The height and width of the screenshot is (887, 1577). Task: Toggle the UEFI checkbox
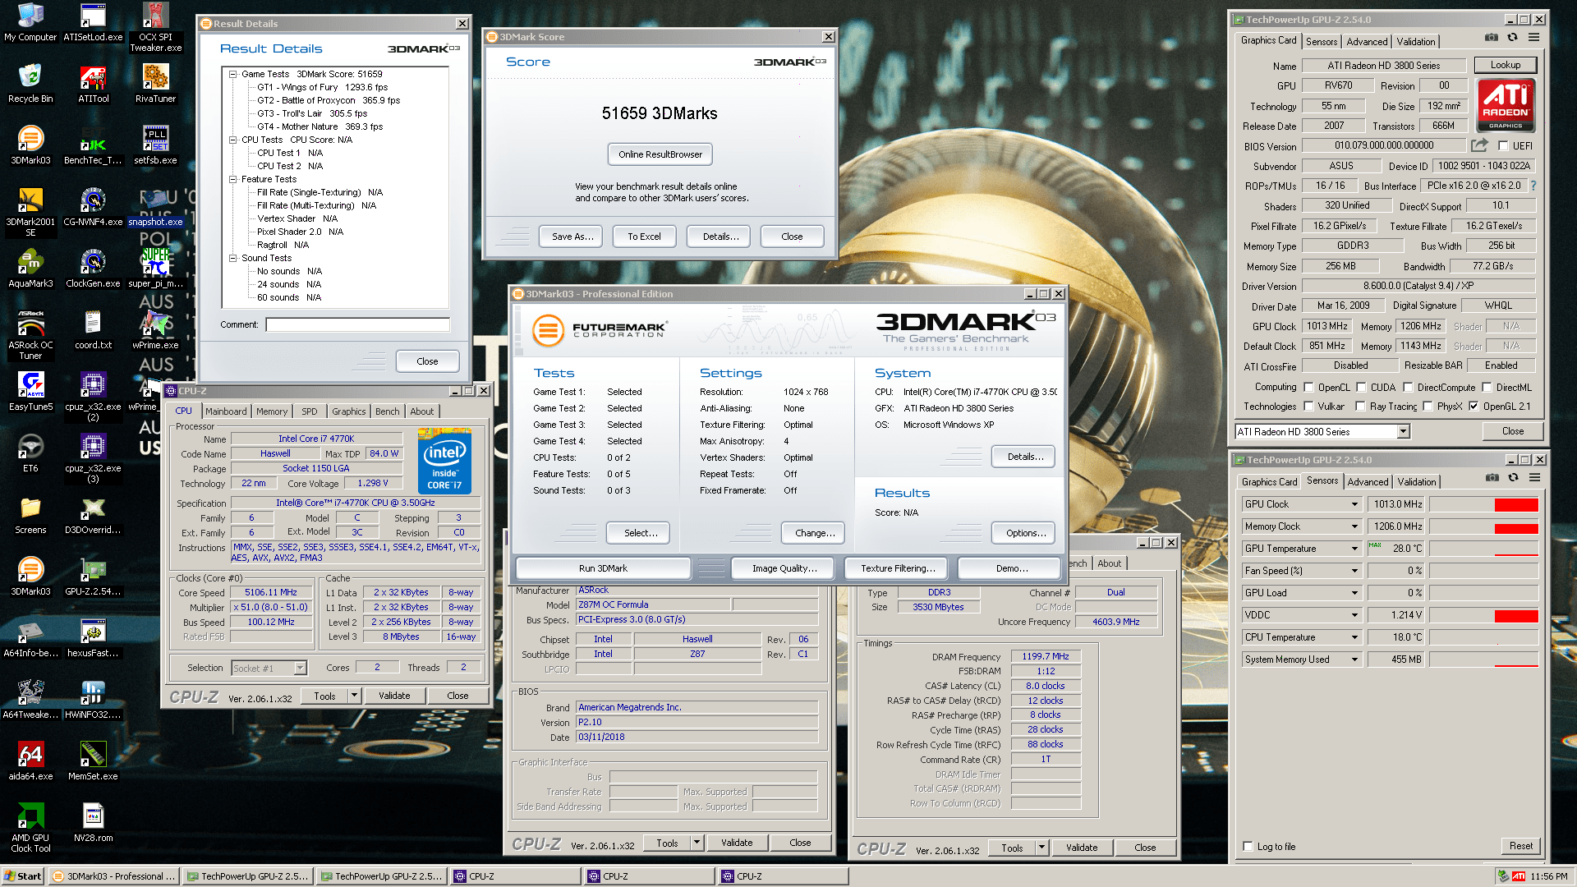1503,146
